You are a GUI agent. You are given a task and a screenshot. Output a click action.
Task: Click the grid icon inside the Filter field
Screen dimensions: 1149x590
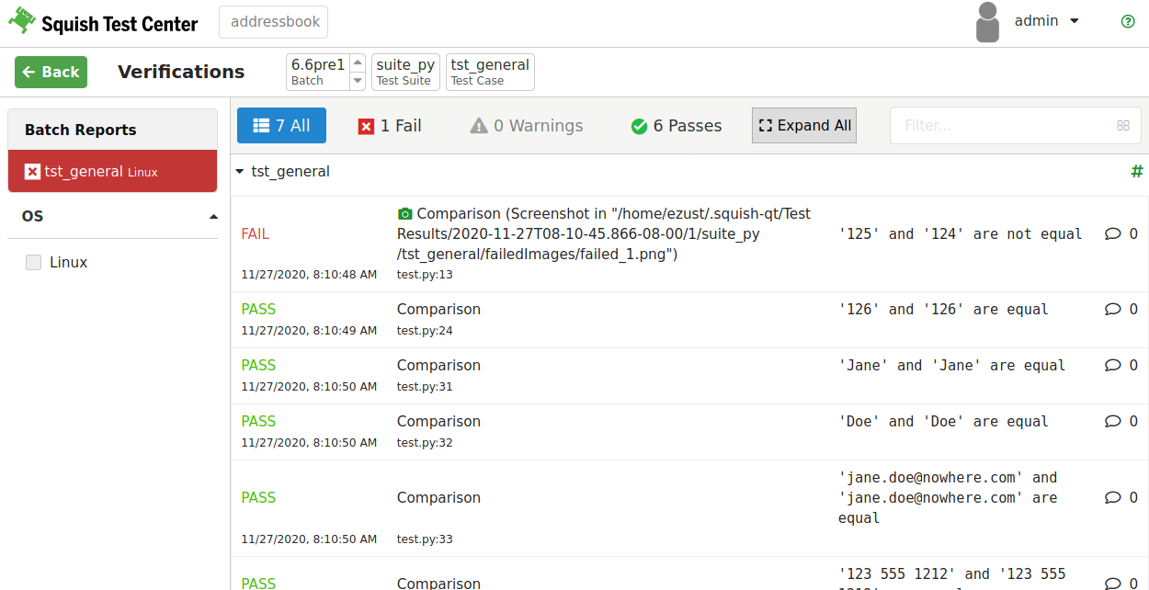click(x=1122, y=125)
